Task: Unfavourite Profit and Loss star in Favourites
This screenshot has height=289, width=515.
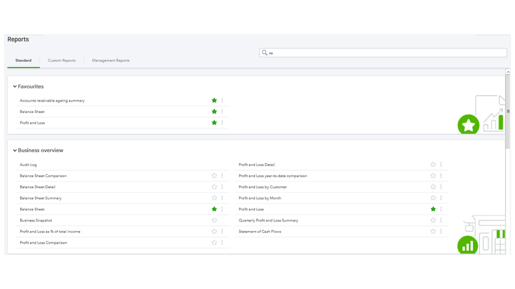Action: tap(214, 122)
